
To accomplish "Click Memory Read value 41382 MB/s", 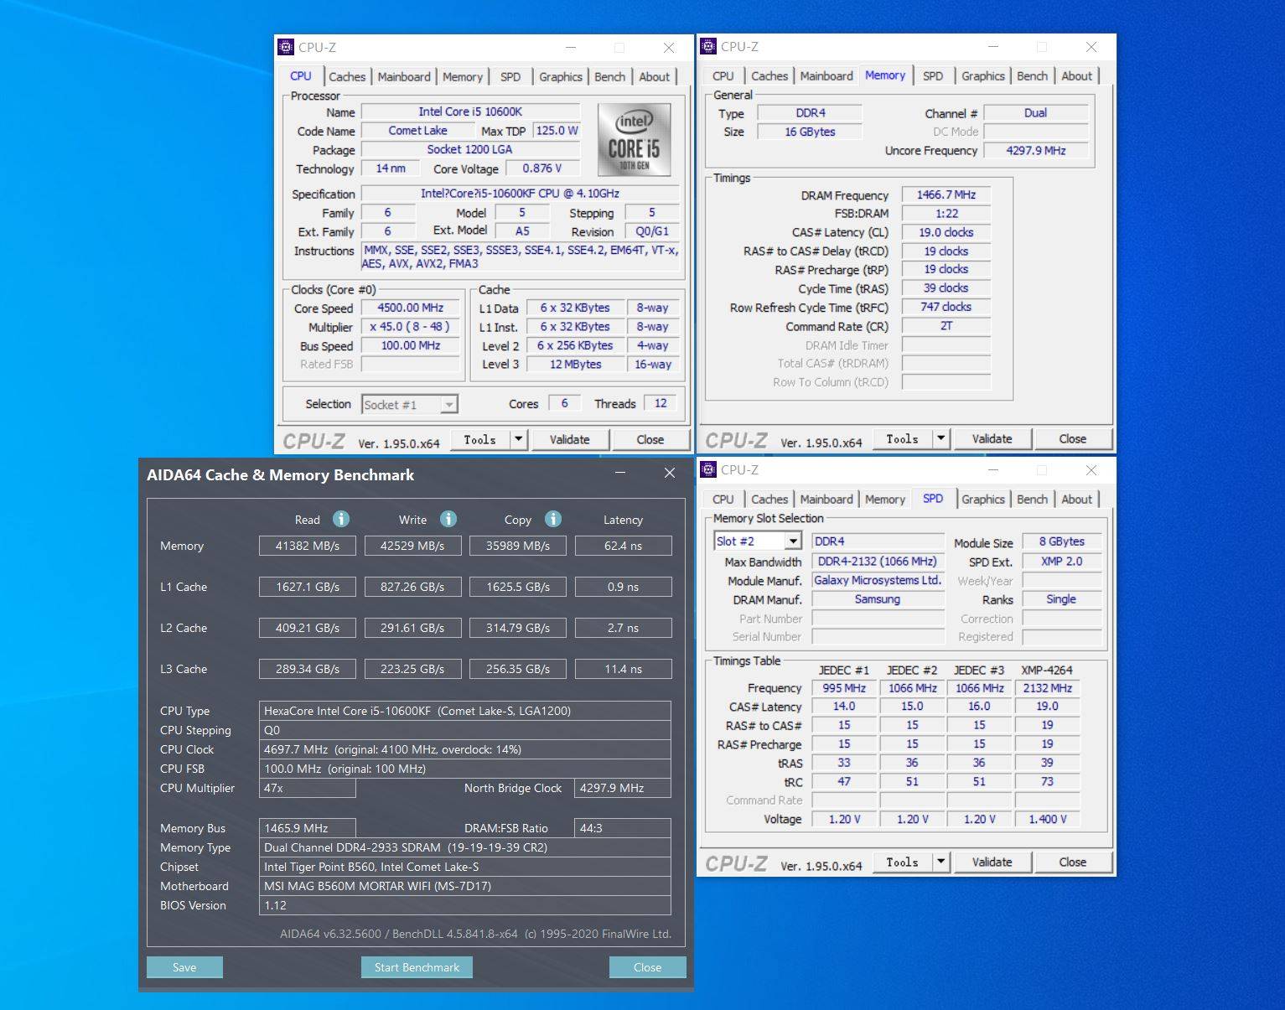I will click(x=308, y=546).
